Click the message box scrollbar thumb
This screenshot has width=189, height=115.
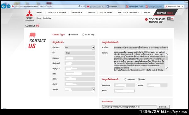point(167,58)
